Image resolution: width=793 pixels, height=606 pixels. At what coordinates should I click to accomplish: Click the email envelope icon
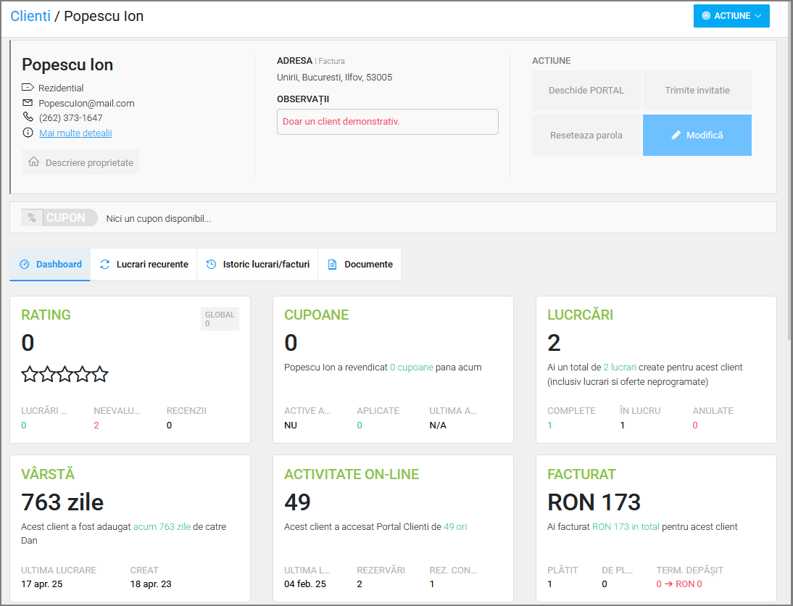point(28,103)
